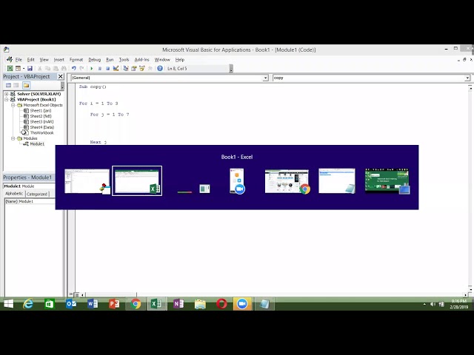
Task: Click the Redo arrow toolbar icon
Action: tap(81, 69)
